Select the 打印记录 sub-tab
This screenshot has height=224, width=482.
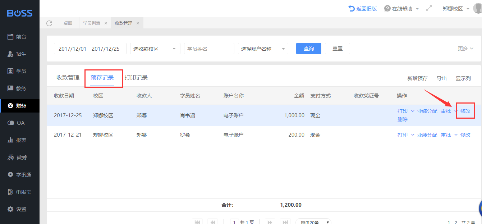[136, 78]
